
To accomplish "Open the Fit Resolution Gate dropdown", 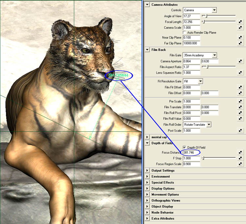I will (x=193, y=81).
